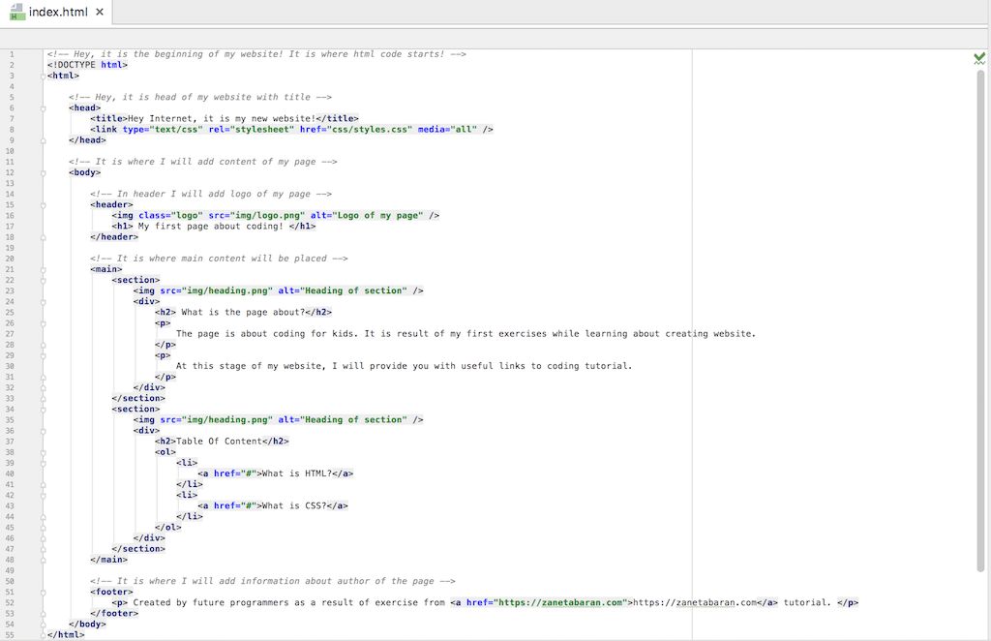
Task: Click line number 27 in the gutter
Action: tap(10, 334)
